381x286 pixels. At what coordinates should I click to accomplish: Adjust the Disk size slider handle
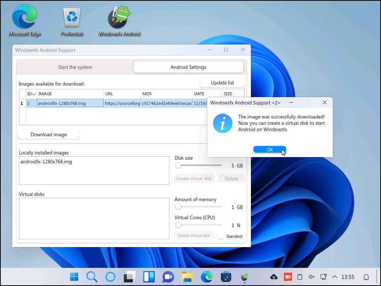pyautogui.click(x=178, y=165)
